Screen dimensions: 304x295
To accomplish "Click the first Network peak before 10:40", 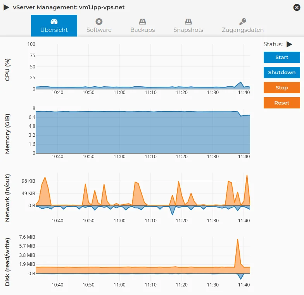I will click(x=45, y=179).
